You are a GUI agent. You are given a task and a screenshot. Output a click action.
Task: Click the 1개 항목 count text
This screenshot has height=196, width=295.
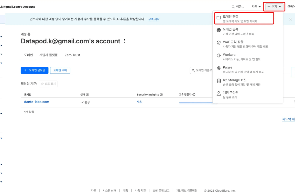pos(29,112)
